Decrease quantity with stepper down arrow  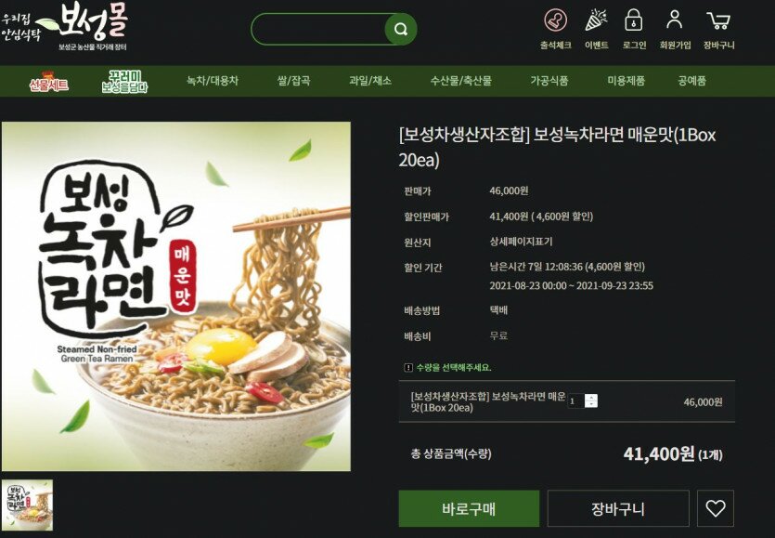click(x=591, y=404)
